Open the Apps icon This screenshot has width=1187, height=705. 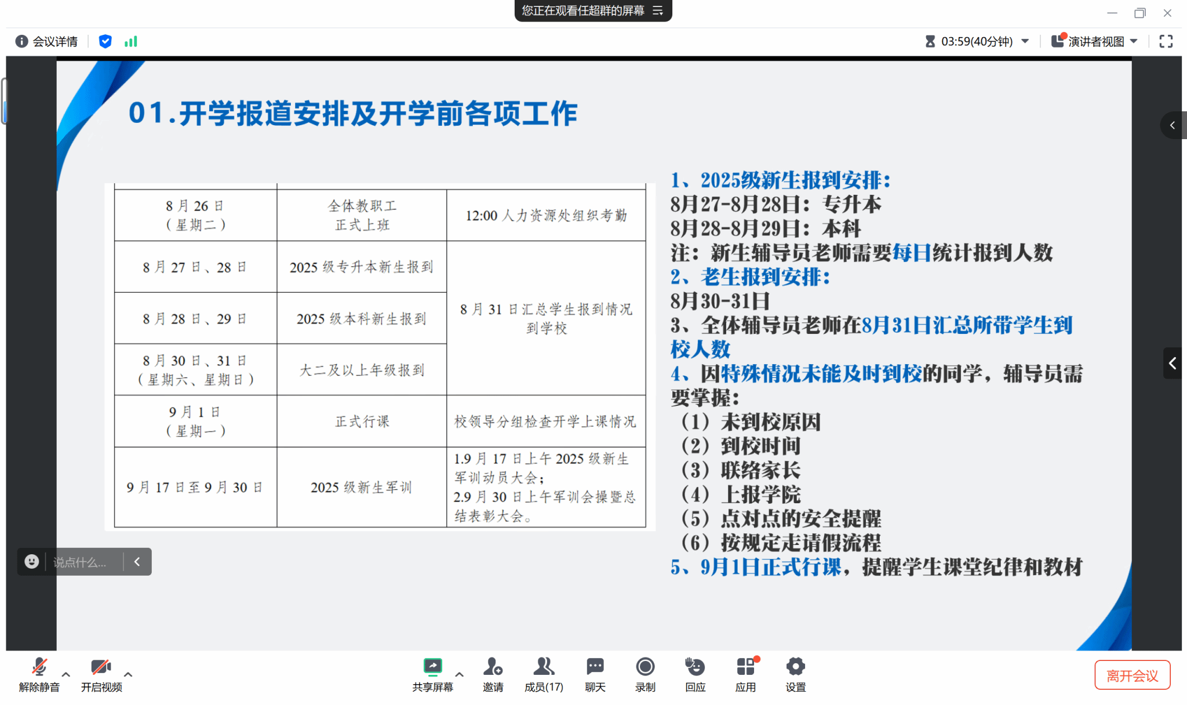pos(745,667)
